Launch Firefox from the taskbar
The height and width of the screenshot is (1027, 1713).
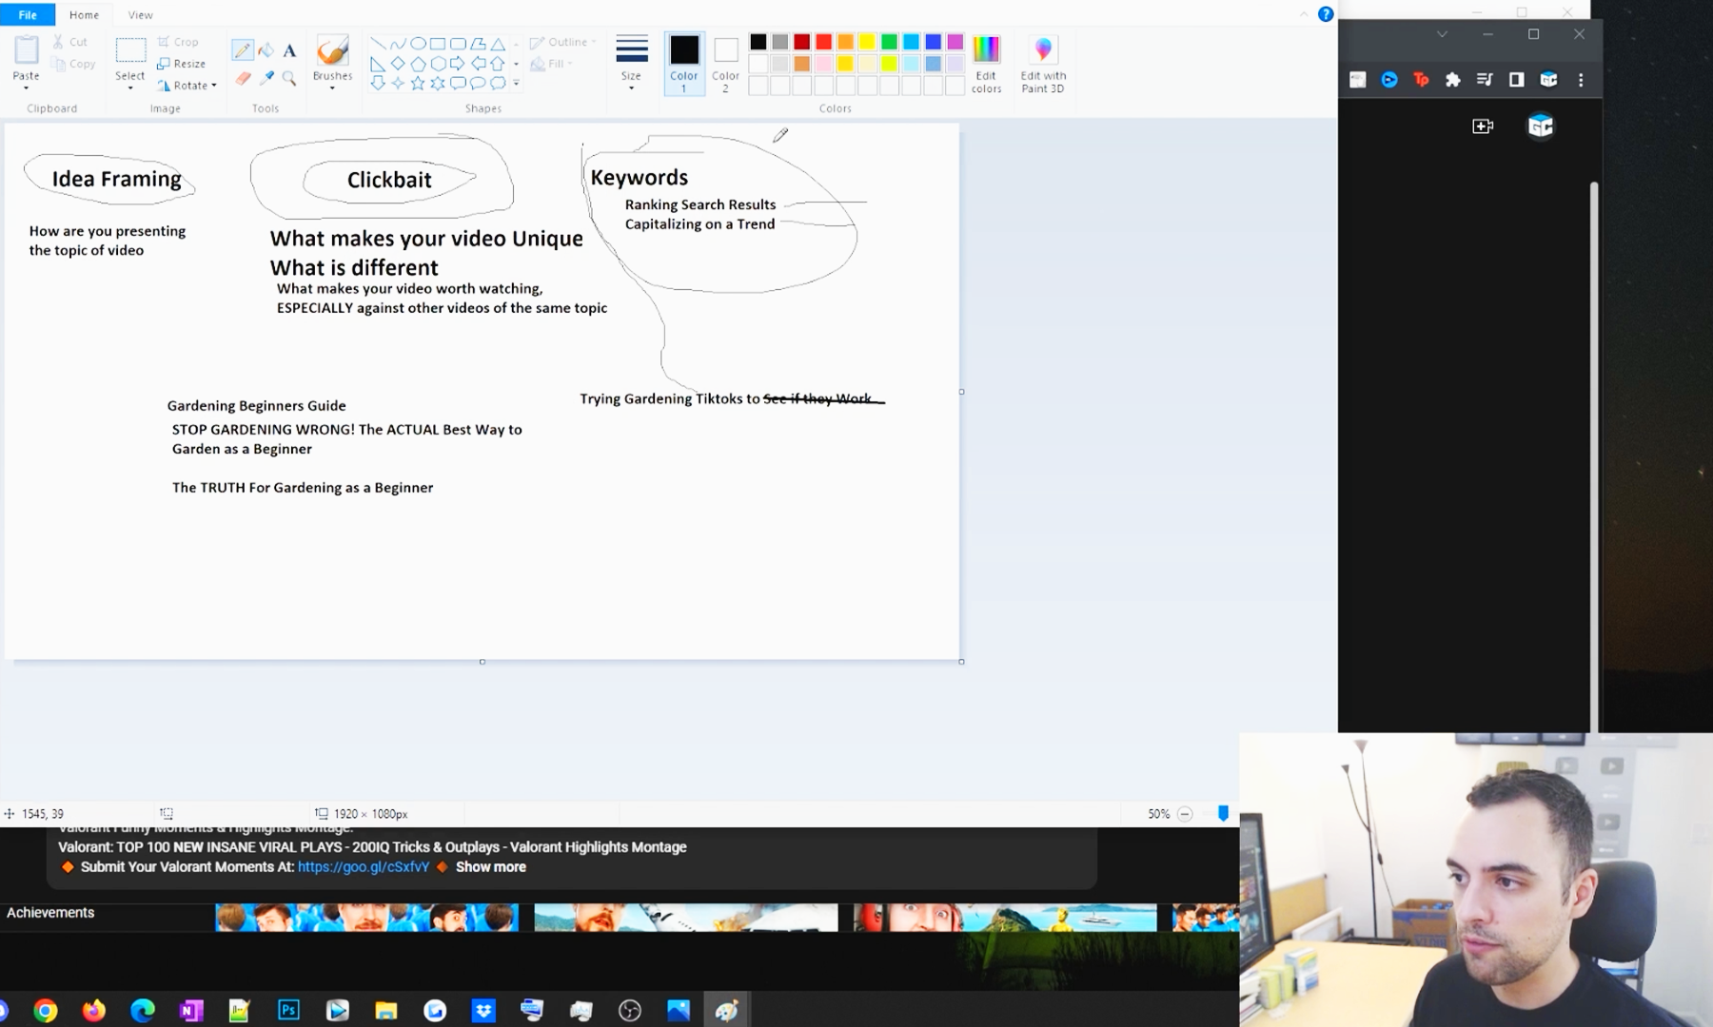(93, 1010)
